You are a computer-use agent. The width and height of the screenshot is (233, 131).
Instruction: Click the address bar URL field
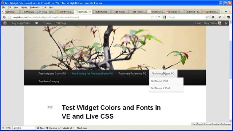[80, 17]
